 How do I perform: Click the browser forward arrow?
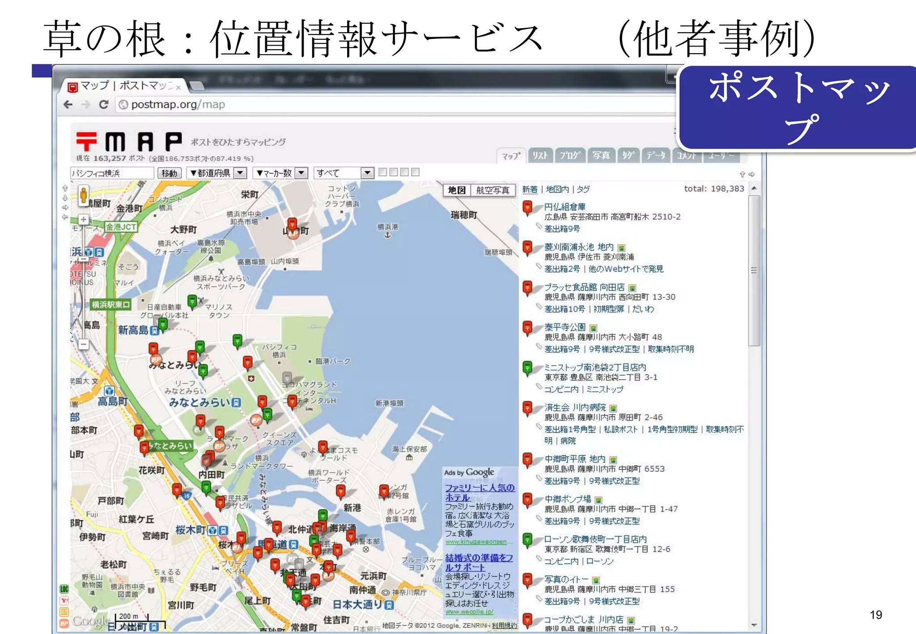(85, 105)
